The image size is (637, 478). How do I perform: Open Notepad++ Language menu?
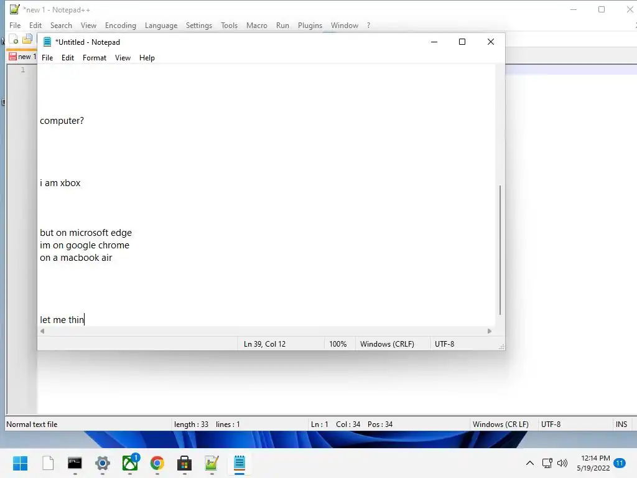point(161,25)
